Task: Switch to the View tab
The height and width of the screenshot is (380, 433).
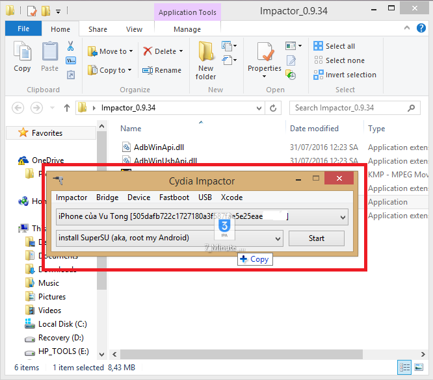Action: pyautogui.click(x=134, y=29)
